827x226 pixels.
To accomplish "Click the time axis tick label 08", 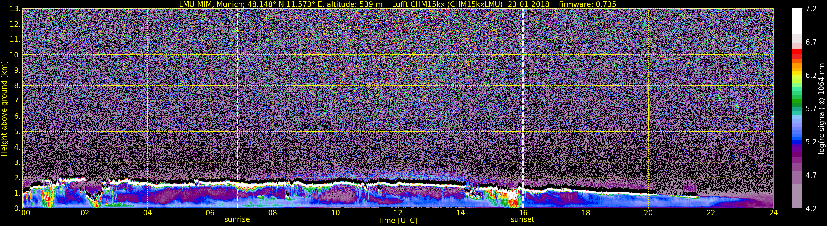I will tap(273, 213).
